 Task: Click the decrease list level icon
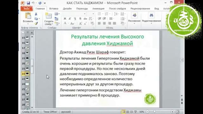point(99,19)
